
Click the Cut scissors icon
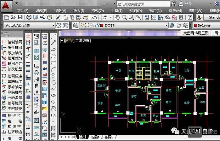click(59, 17)
